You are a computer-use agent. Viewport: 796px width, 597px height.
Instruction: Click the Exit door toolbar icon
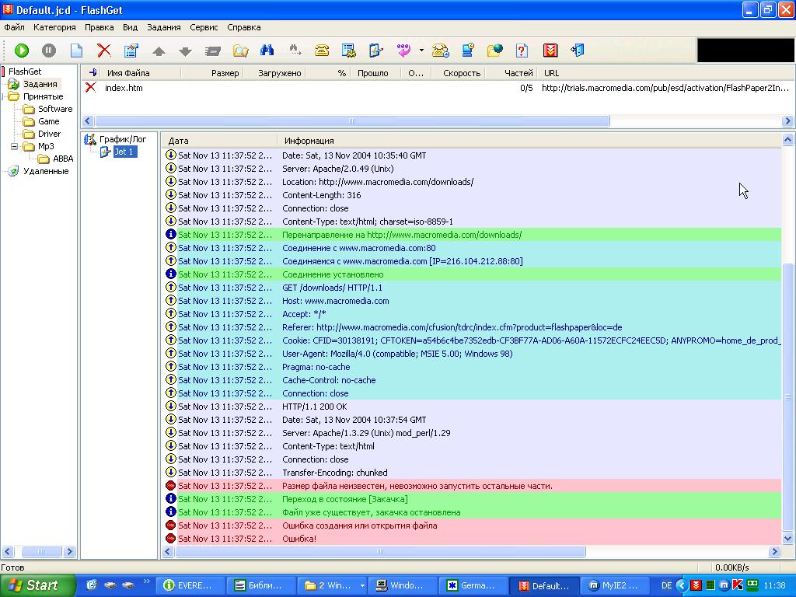pos(578,51)
